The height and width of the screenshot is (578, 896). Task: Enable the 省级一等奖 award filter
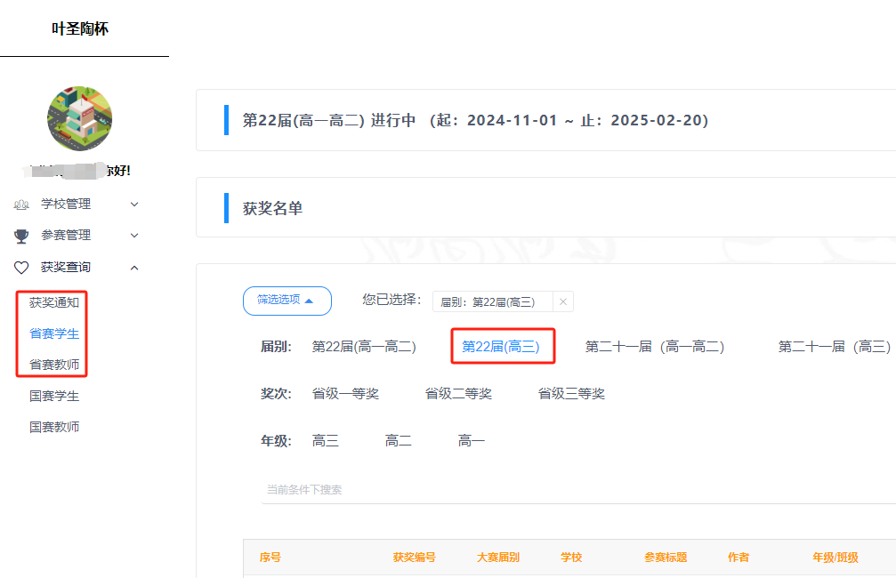pos(346,392)
